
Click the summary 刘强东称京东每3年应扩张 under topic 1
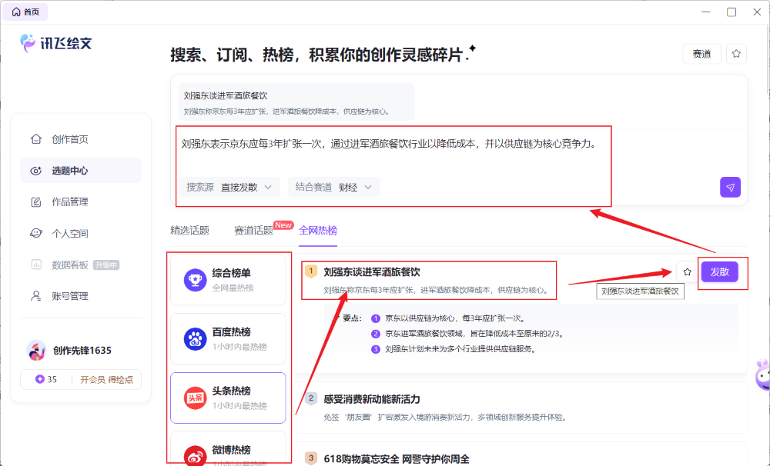click(x=436, y=290)
